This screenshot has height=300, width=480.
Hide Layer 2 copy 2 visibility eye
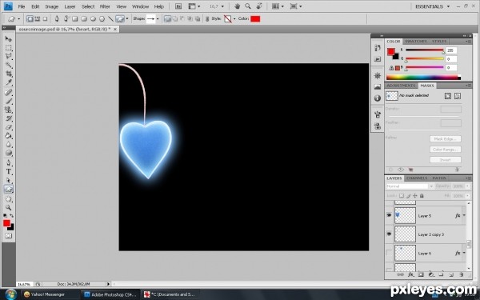pos(389,234)
